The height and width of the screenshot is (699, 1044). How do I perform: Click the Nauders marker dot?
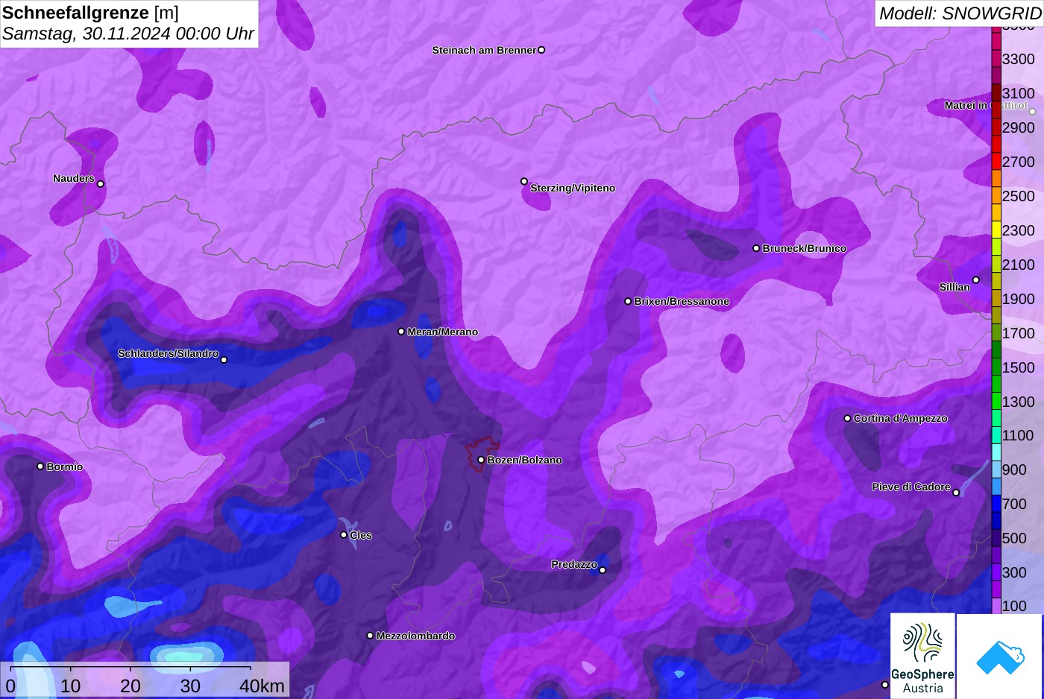tap(101, 184)
